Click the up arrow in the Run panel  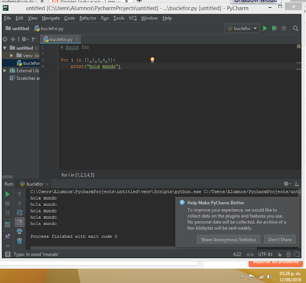[x=19, y=194]
